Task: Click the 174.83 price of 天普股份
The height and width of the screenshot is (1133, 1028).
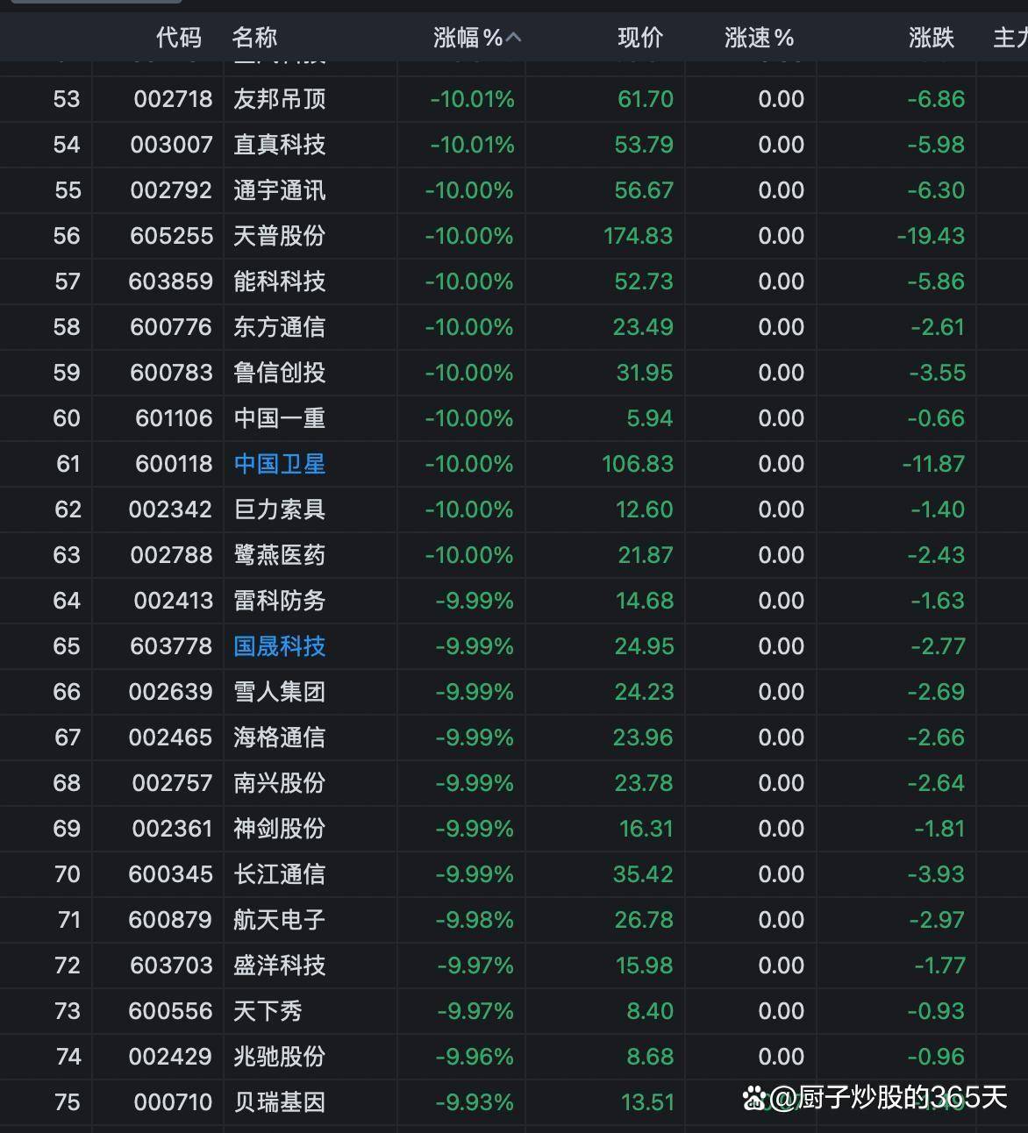Action: tap(638, 236)
